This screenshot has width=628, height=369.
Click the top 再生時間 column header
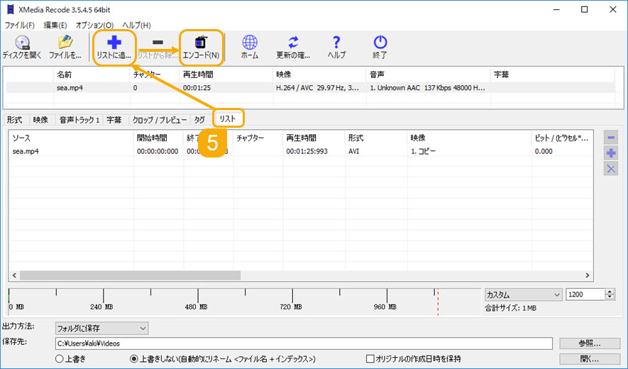coord(226,75)
